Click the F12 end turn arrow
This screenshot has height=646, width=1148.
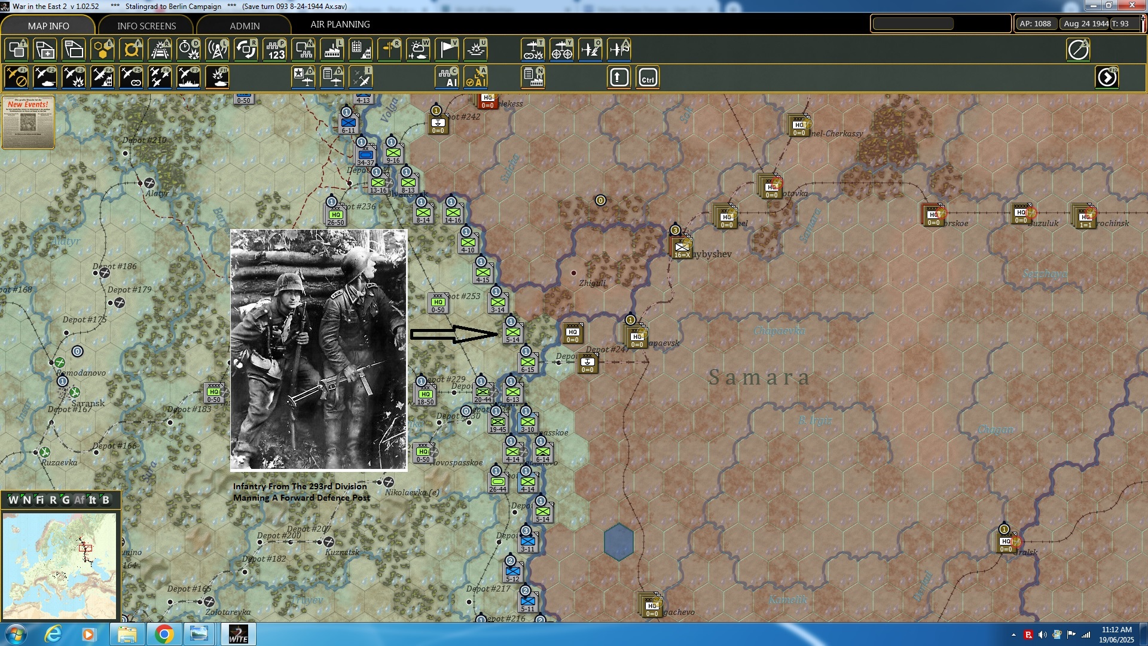pos(1107,78)
